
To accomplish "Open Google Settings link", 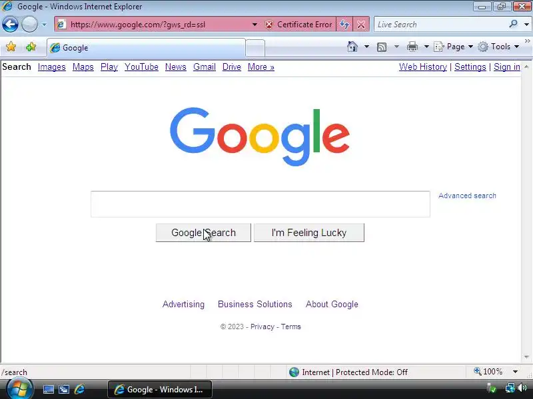I will tap(470, 67).
